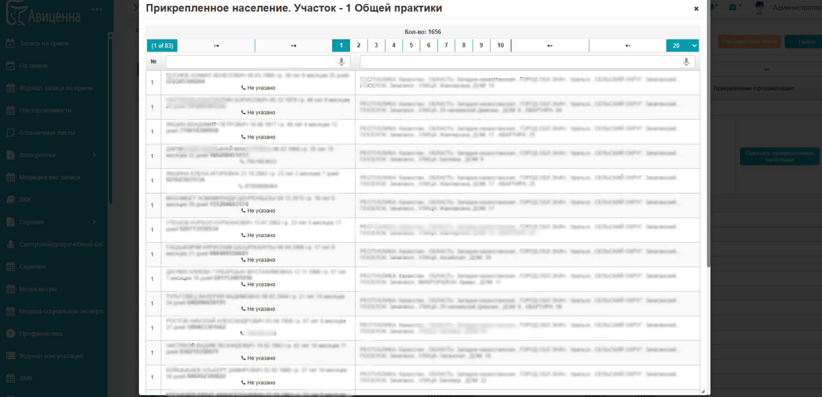Click the Запись на прием sidebar icon
The height and width of the screenshot is (397, 822).
click(11, 44)
